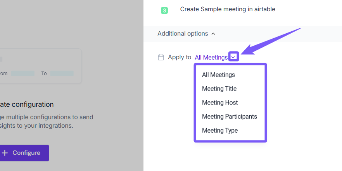342x171 pixels.
Task: Click the purple arrow annotation
Action: (x=271, y=40)
